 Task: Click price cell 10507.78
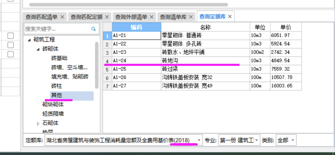[286, 77]
